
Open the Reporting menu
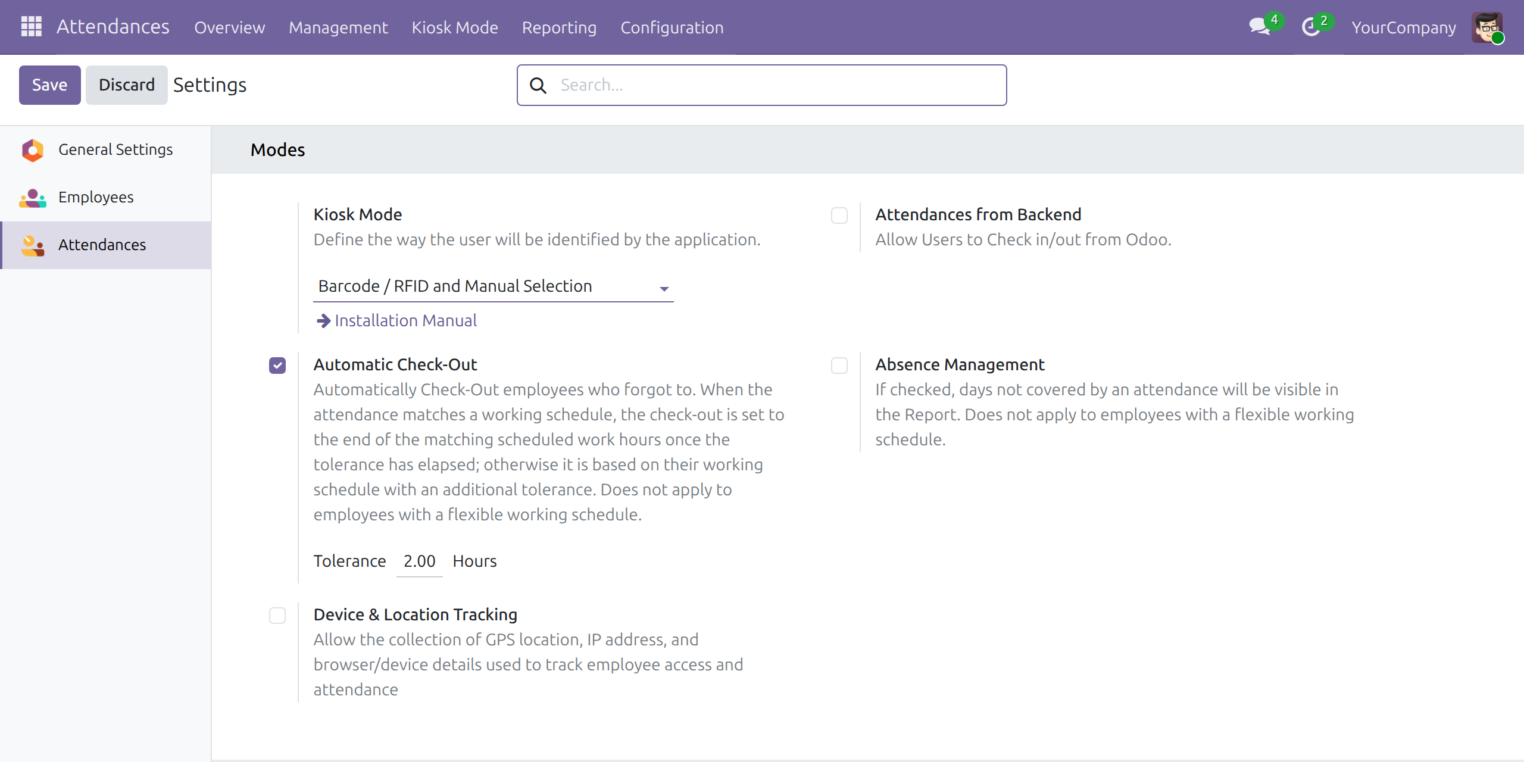click(x=559, y=27)
